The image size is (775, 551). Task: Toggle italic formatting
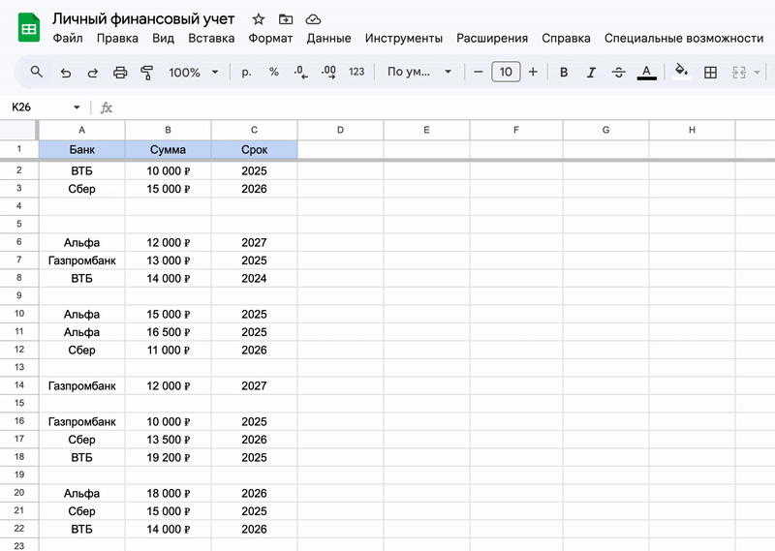pos(591,73)
